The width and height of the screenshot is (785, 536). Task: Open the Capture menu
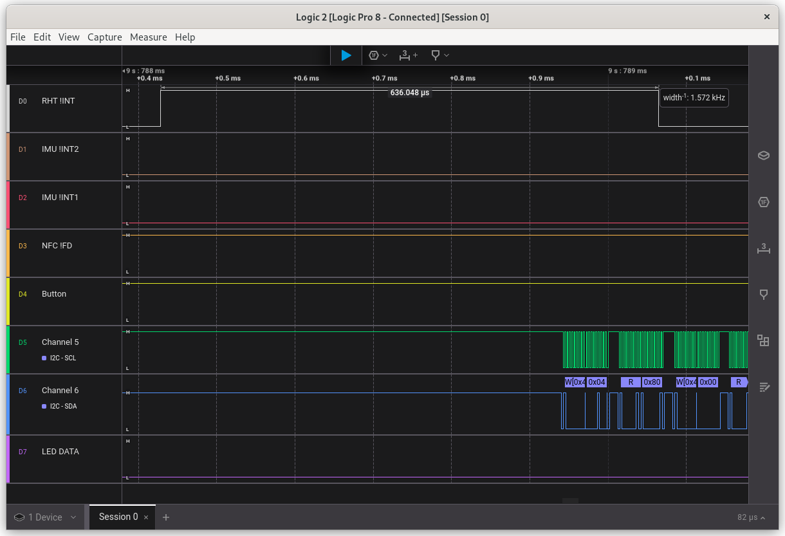(x=104, y=37)
